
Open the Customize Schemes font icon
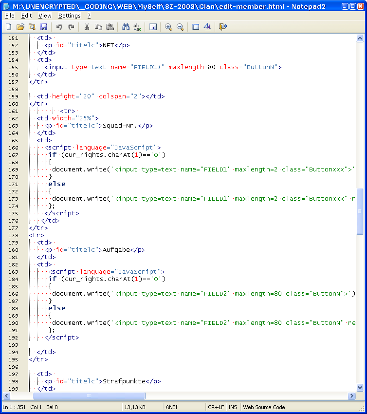point(208,27)
